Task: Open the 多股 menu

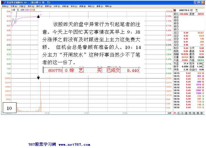Action: [65, 6]
